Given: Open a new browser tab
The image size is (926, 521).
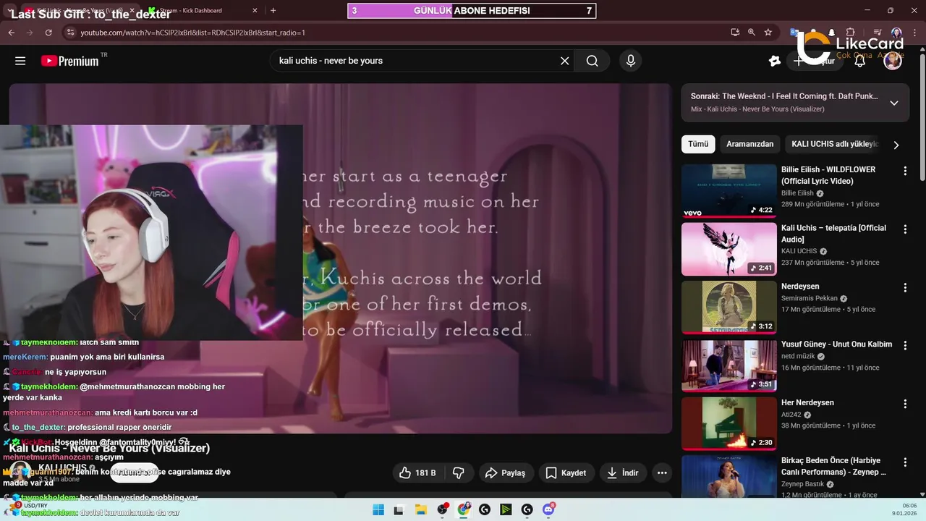Looking at the screenshot, I should 273,11.
